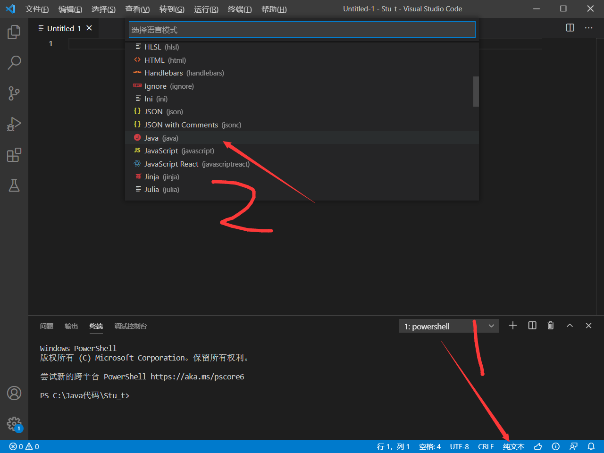Open the 运行(R) menu

pyautogui.click(x=206, y=9)
